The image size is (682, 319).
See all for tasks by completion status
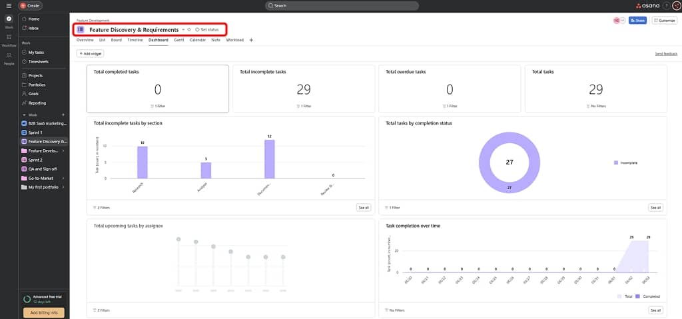[x=656, y=208]
